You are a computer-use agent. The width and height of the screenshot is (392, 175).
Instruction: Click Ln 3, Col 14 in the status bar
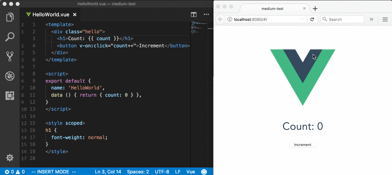tap(108, 172)
